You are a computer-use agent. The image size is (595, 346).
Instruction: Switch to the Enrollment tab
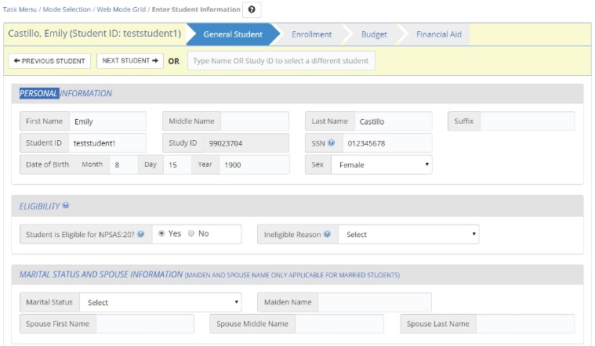click(x=311, y=34)
